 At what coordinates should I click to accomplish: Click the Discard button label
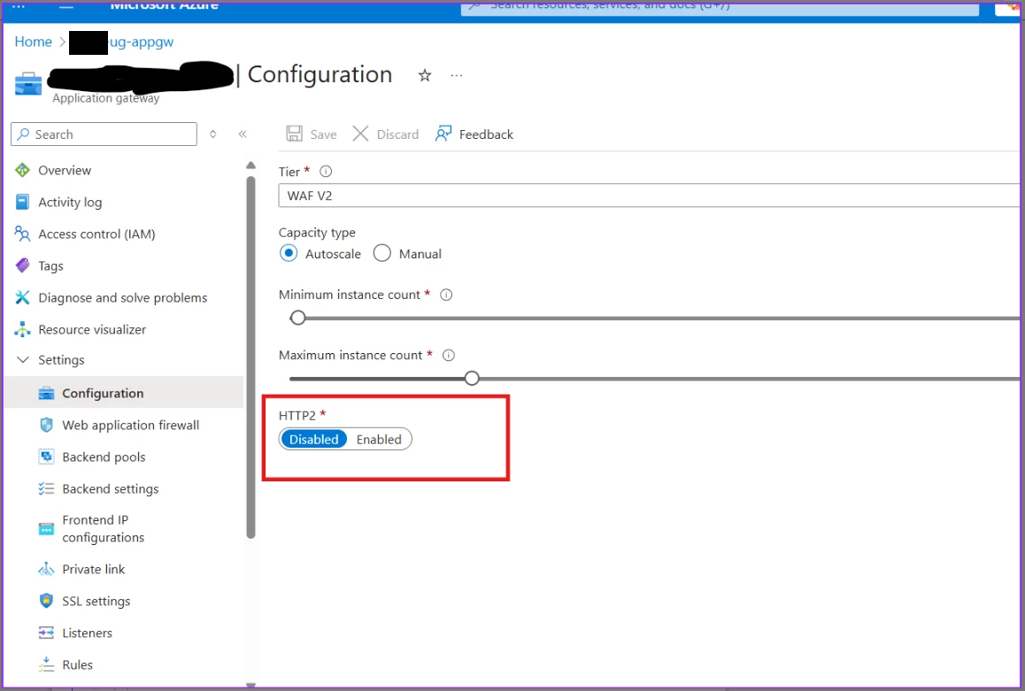pos(397,134)
